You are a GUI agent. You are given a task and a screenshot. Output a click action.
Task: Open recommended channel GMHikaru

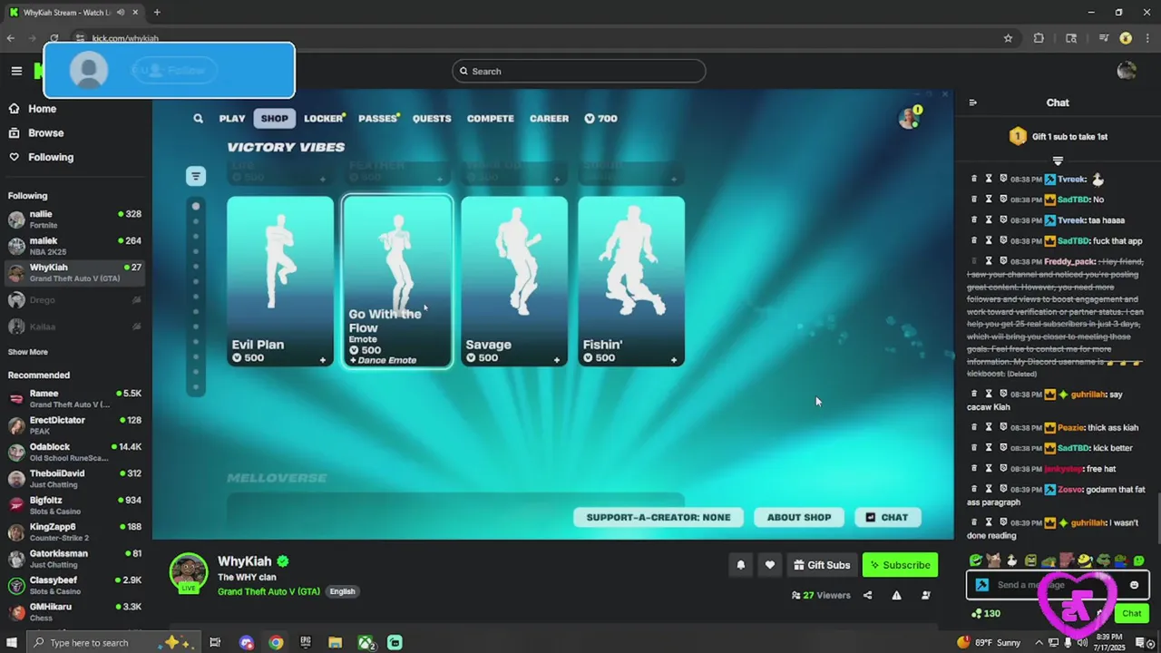(x=73, y=611)
